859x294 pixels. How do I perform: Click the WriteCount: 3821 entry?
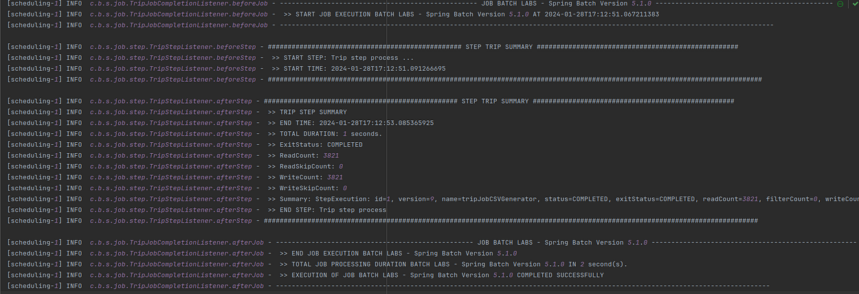175,177
